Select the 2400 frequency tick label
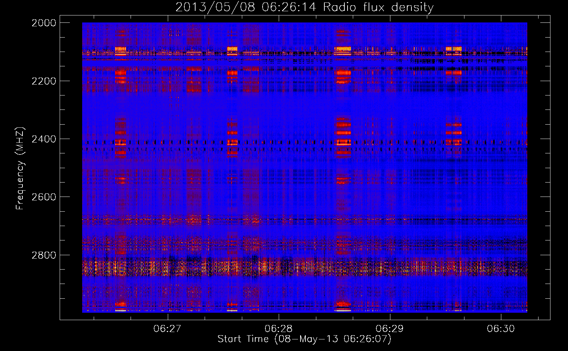 tap(44, 139)
